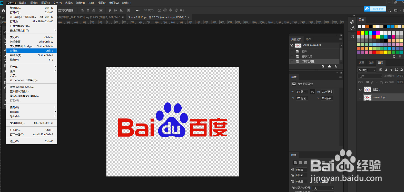The height and width of the screenshot is (192, 404).
Task: Switch to the 动作 tab
Action: [308, 39]
